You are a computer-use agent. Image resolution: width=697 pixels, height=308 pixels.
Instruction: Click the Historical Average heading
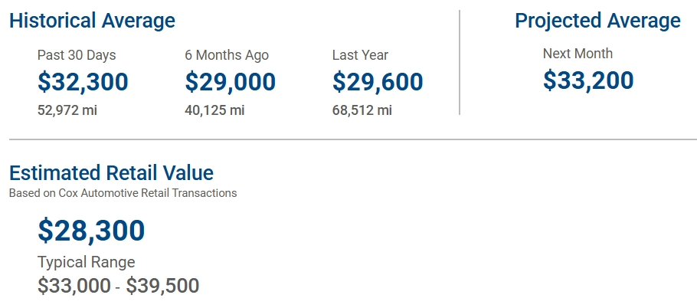coord(92,21)
